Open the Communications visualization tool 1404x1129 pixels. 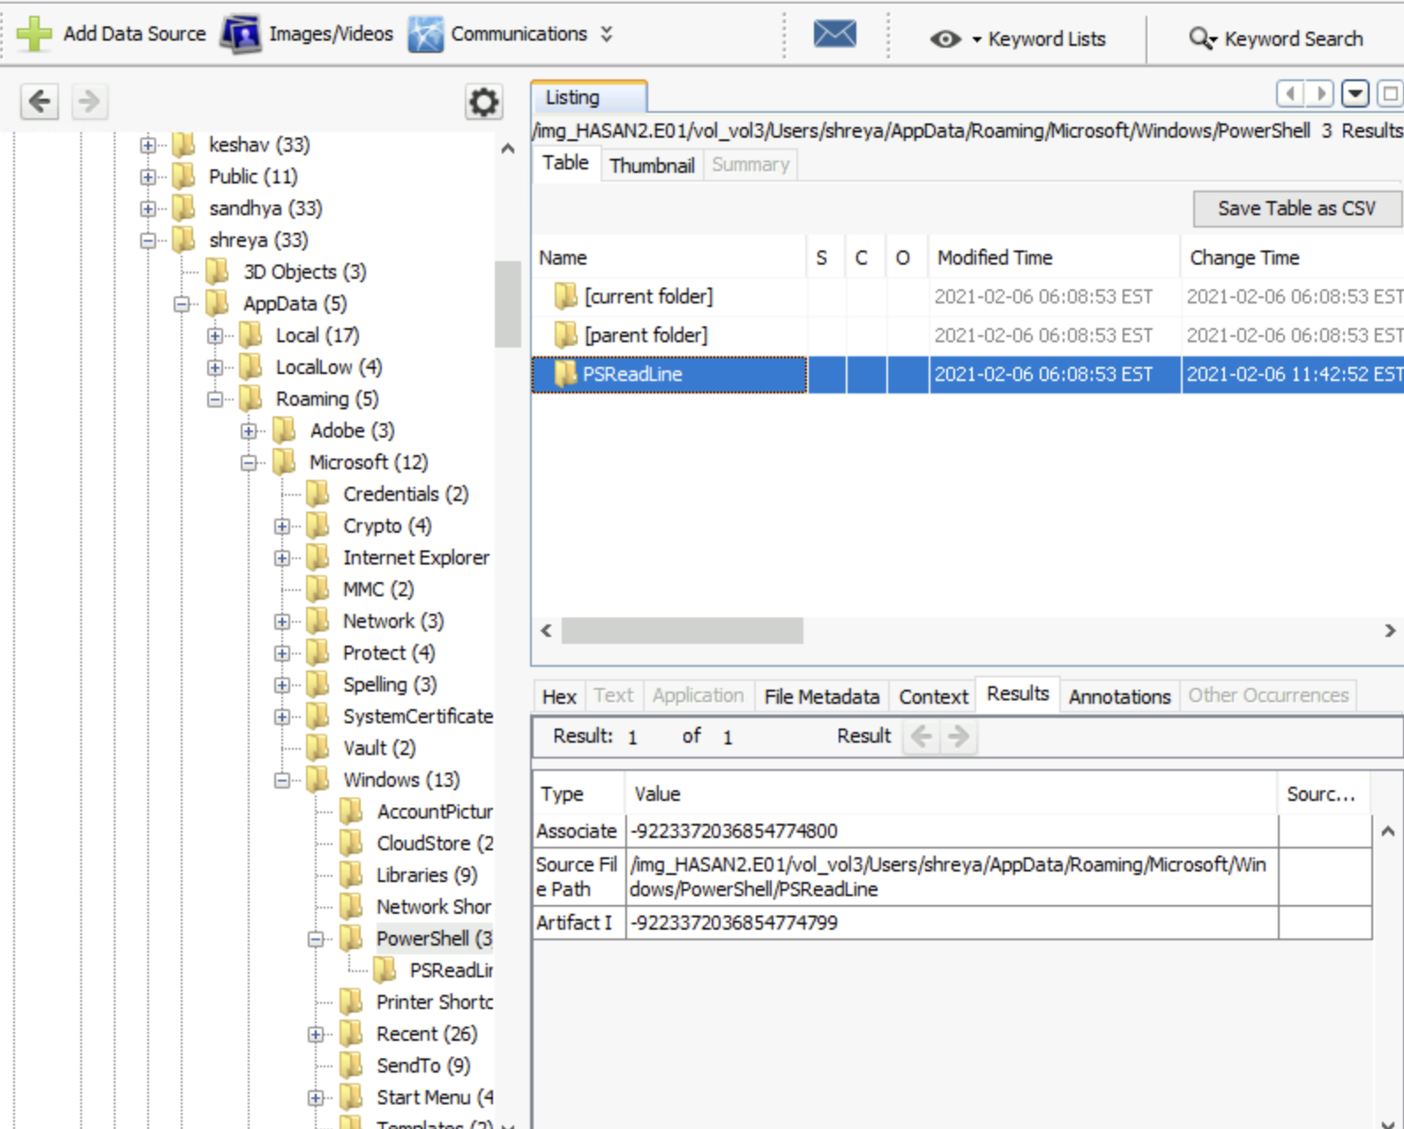coord(498,34)
